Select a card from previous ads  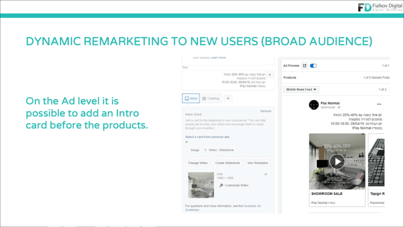coord(207,137)
